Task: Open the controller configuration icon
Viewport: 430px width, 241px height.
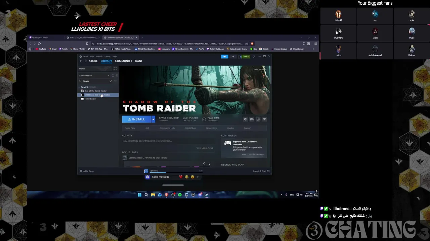Action: coord(252,119)
